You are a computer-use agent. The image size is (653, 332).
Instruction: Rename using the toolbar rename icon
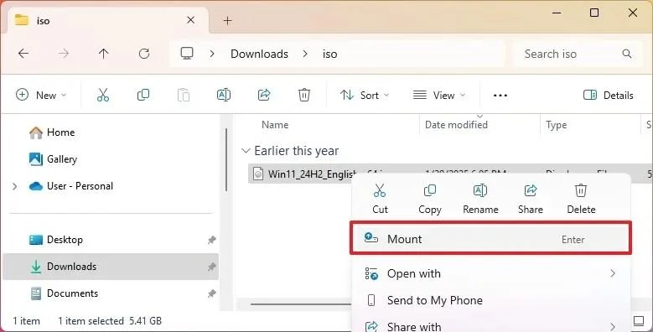pos(224,95)
